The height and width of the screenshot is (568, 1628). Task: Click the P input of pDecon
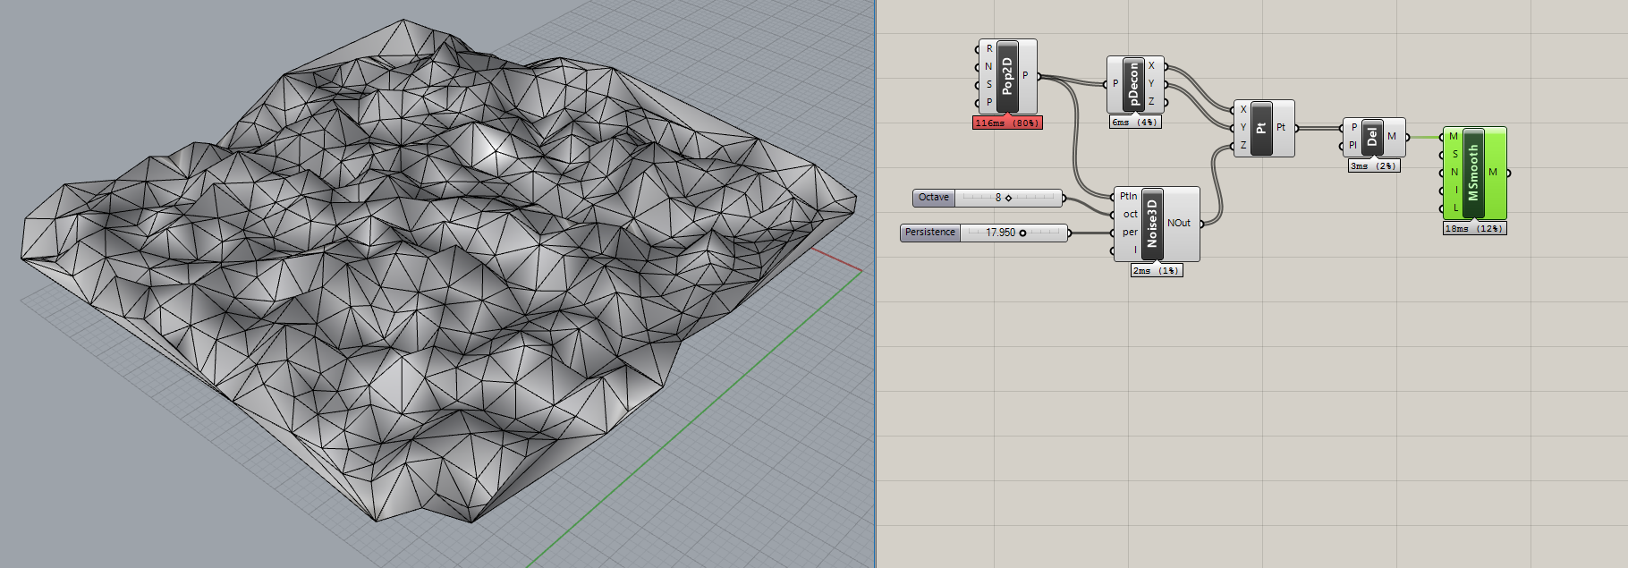click(1115, 84)
